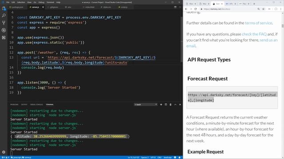
Task: Split the terminal panel
Action: (166, 105)
